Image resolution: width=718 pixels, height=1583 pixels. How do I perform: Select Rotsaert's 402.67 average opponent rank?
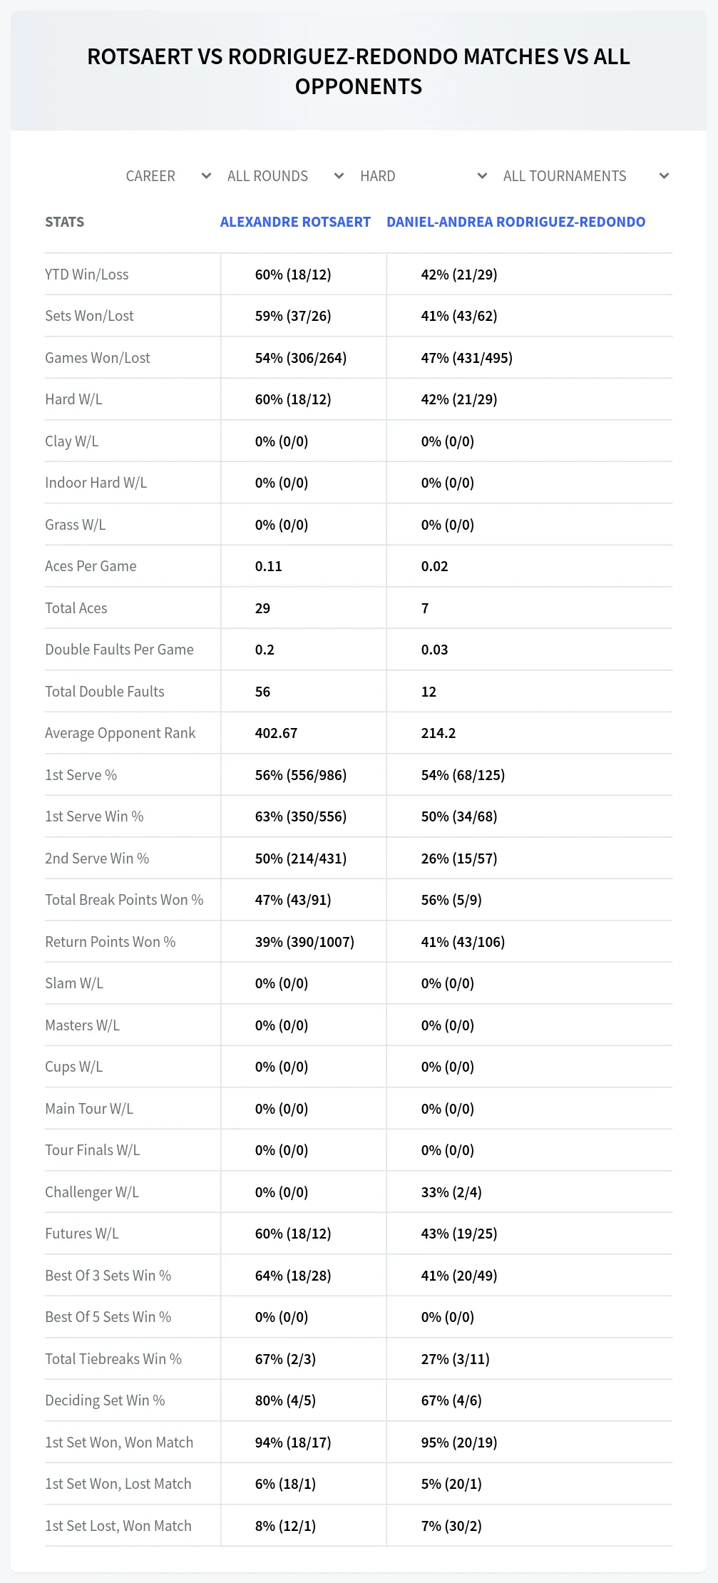[x=277, y=733]
